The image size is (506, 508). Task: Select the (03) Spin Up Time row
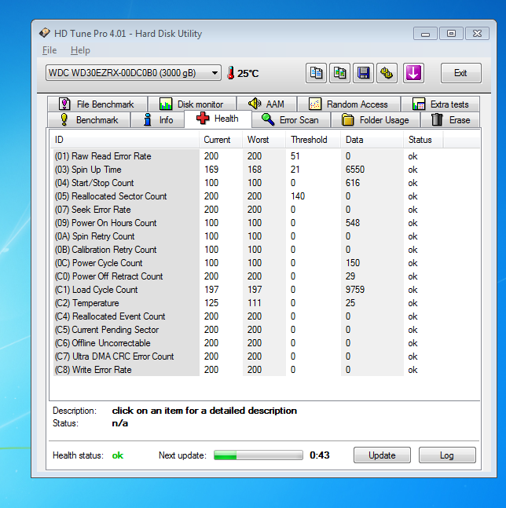click(247, 170)
